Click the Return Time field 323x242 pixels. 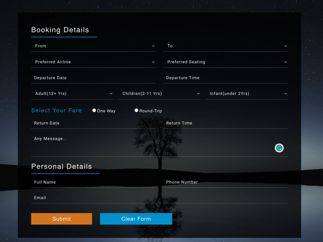[226, 123]
